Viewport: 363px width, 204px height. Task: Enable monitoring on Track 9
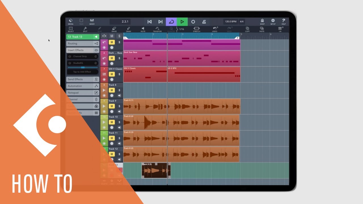pyautogui.click(x=119, y=112)
